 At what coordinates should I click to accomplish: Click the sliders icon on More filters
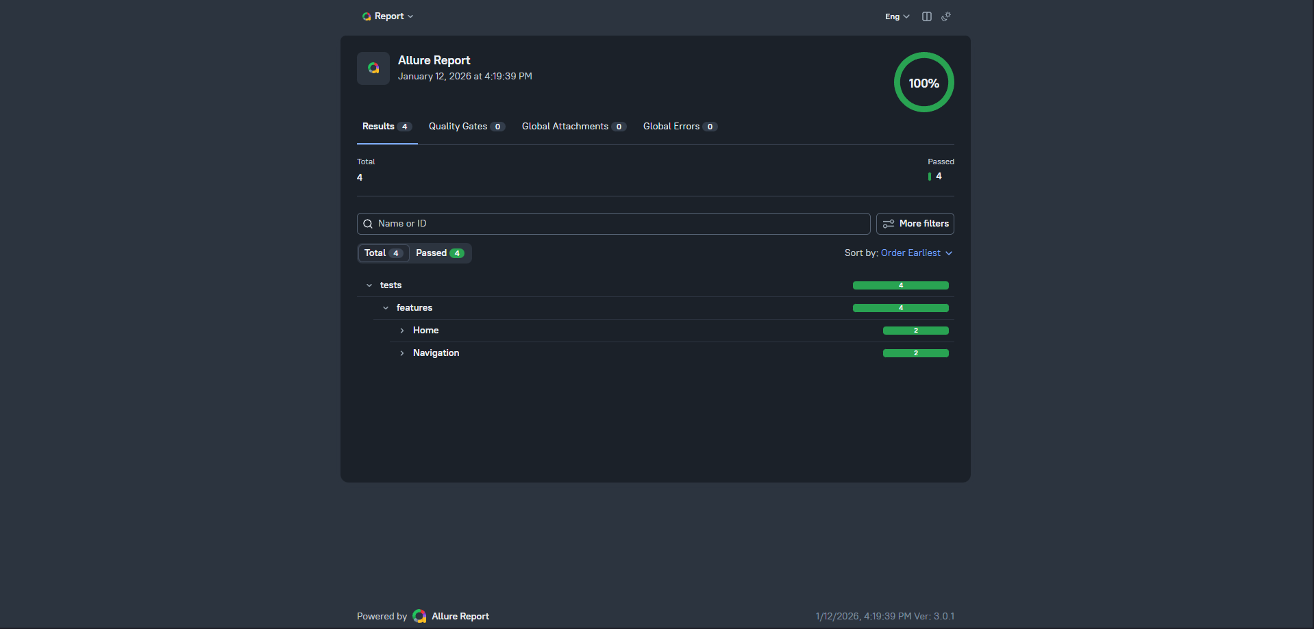pos(888,223)
